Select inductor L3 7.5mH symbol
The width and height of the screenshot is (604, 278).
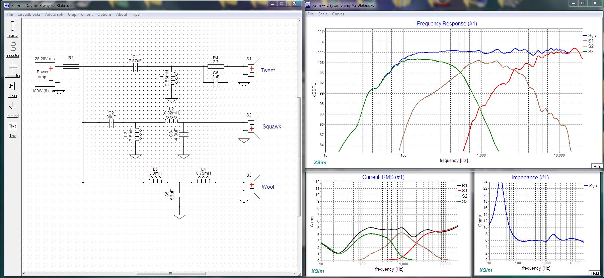pyautogui.click(x=138, y=134)
